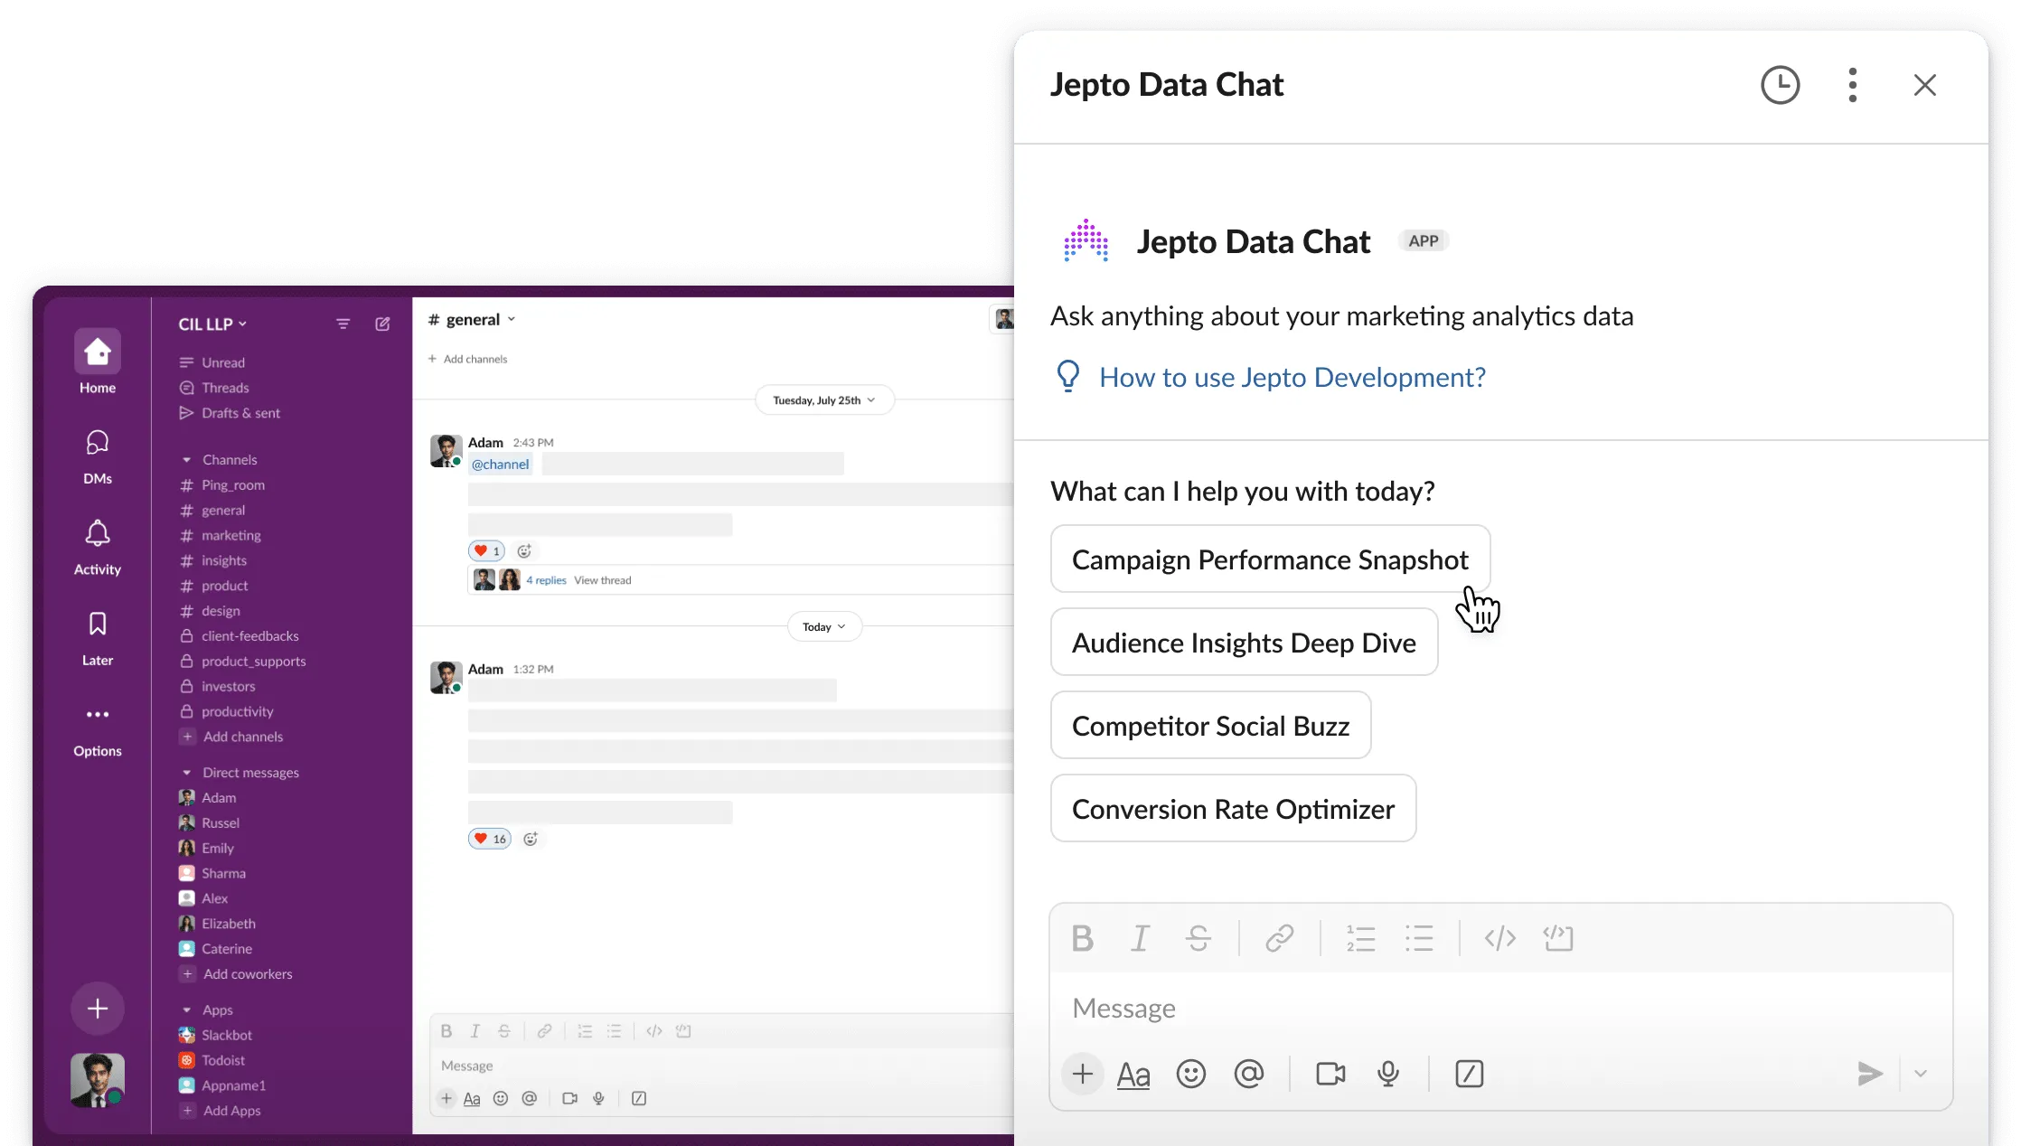
Task: Open the send options dropdown arrow
Action: pyautogui.click(x=1921, y=1074)
